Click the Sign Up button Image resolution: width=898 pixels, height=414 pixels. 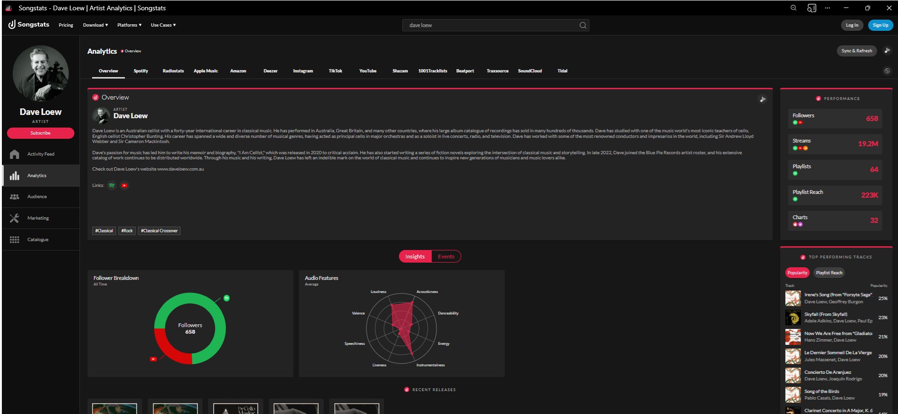click(x=880, y=25)
